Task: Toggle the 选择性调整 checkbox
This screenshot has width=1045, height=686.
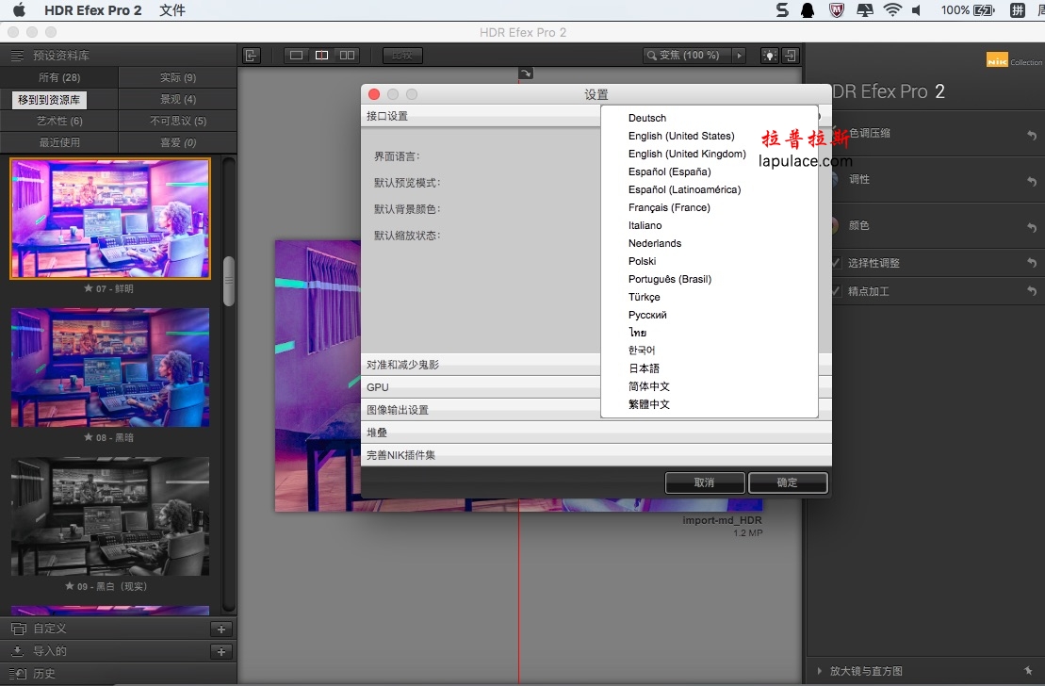Action: tap(836, 263)
